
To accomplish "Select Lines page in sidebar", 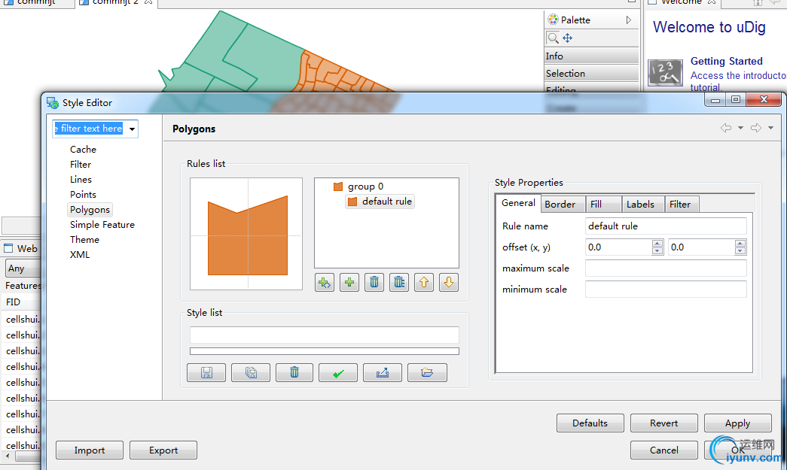I will [x=81, y=180].
